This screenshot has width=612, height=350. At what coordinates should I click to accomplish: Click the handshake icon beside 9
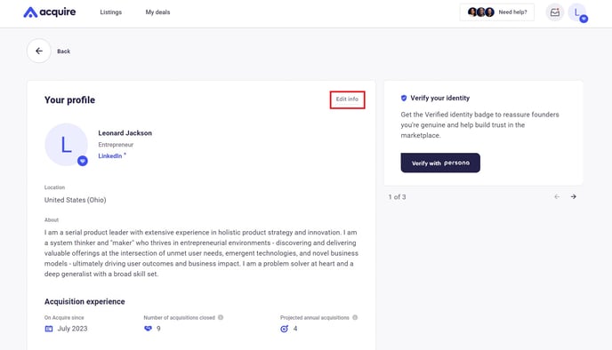[148, 329]
